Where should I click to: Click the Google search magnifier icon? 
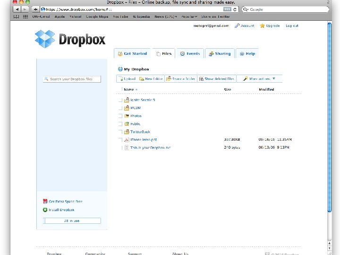tap(246, 9)
